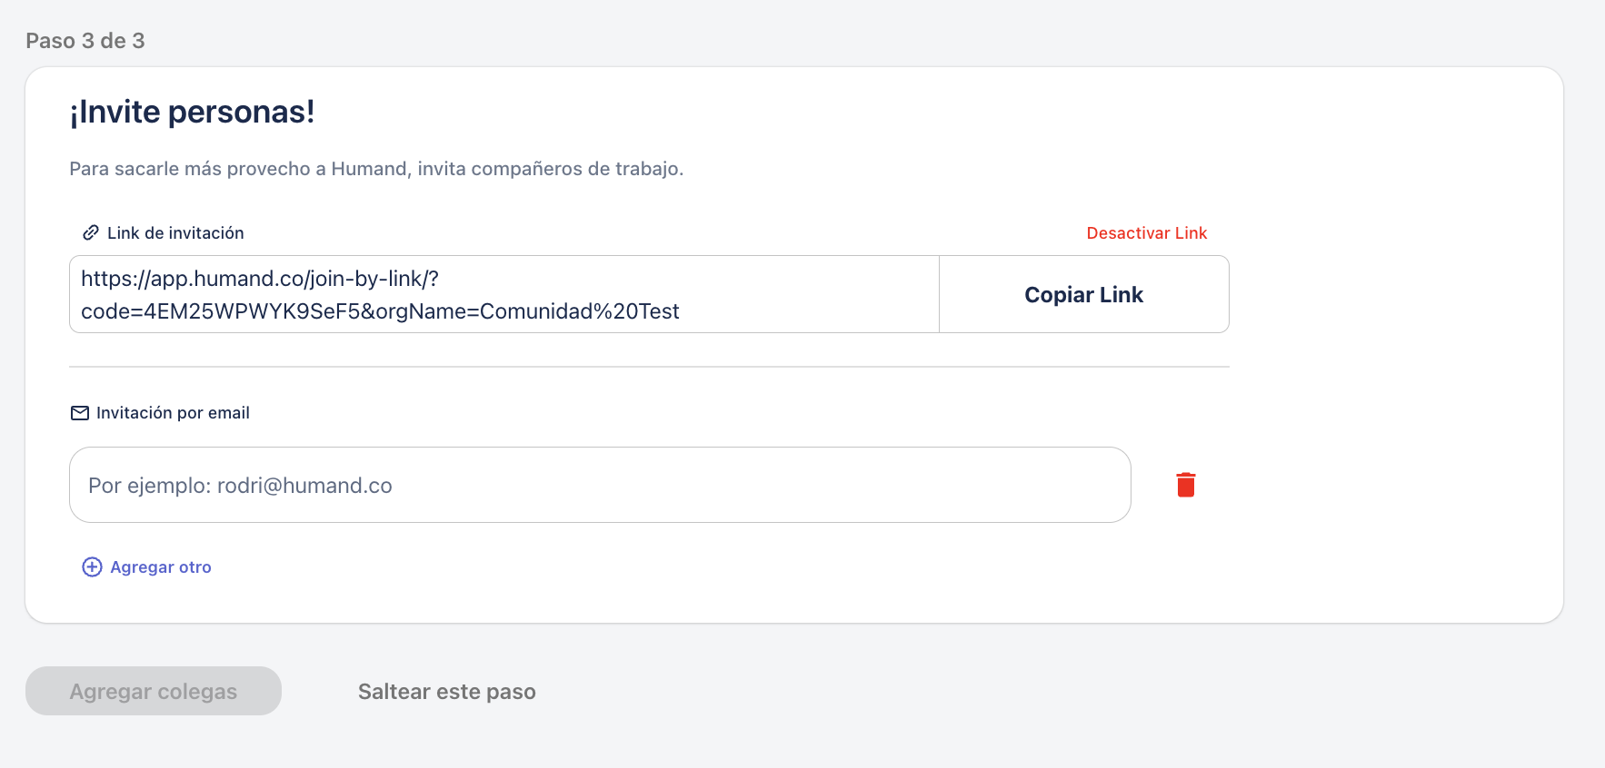Select the invitation URL text box
This screenshot has width=1605, height=768.
point(504,294)
